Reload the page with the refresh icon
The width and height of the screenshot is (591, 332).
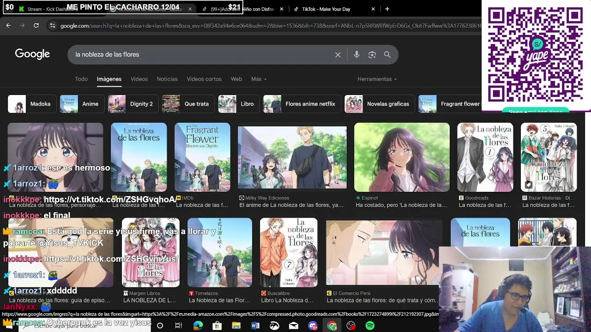(x=36, y=26)
